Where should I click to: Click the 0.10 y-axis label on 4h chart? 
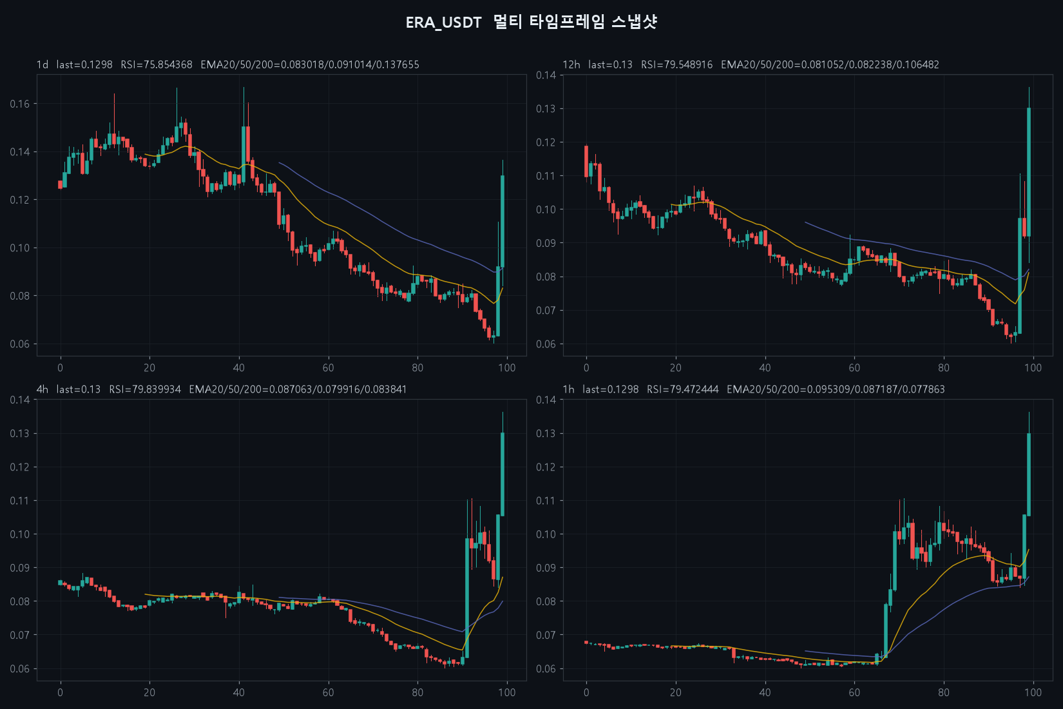(x=19, y=534)
